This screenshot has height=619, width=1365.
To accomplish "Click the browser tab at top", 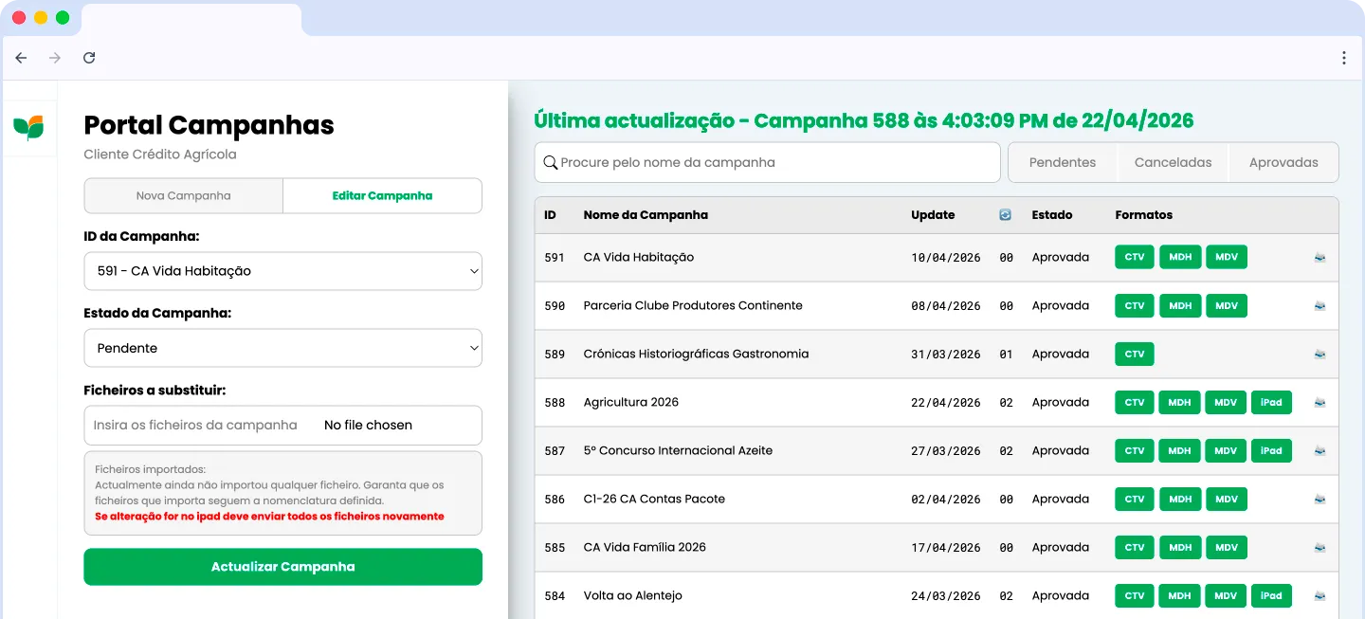I will pos(191,20).
